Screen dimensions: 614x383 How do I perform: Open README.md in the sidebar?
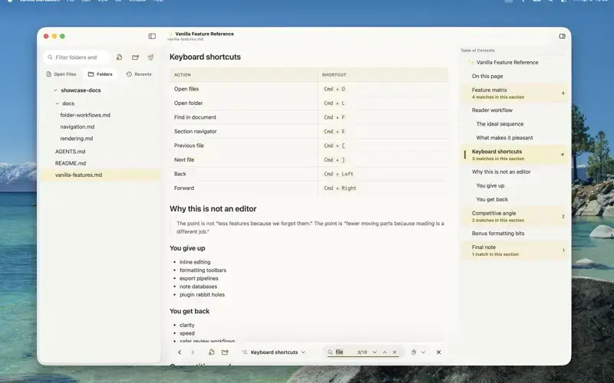[71, 163]
